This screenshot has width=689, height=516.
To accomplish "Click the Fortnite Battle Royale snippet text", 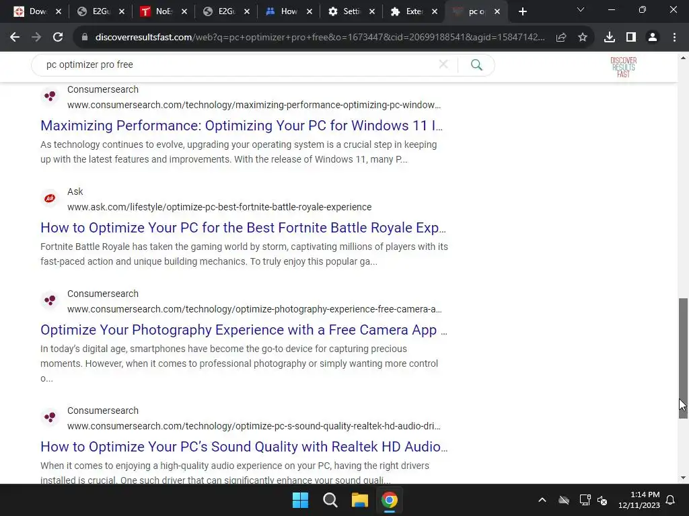I will coord(244,254).
